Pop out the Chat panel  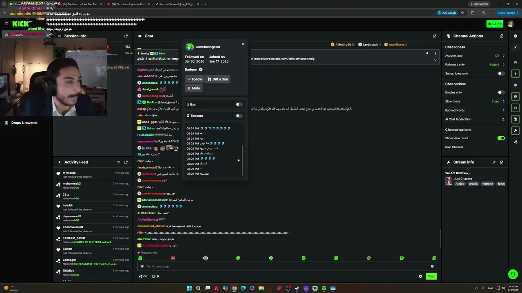(435, 36)
